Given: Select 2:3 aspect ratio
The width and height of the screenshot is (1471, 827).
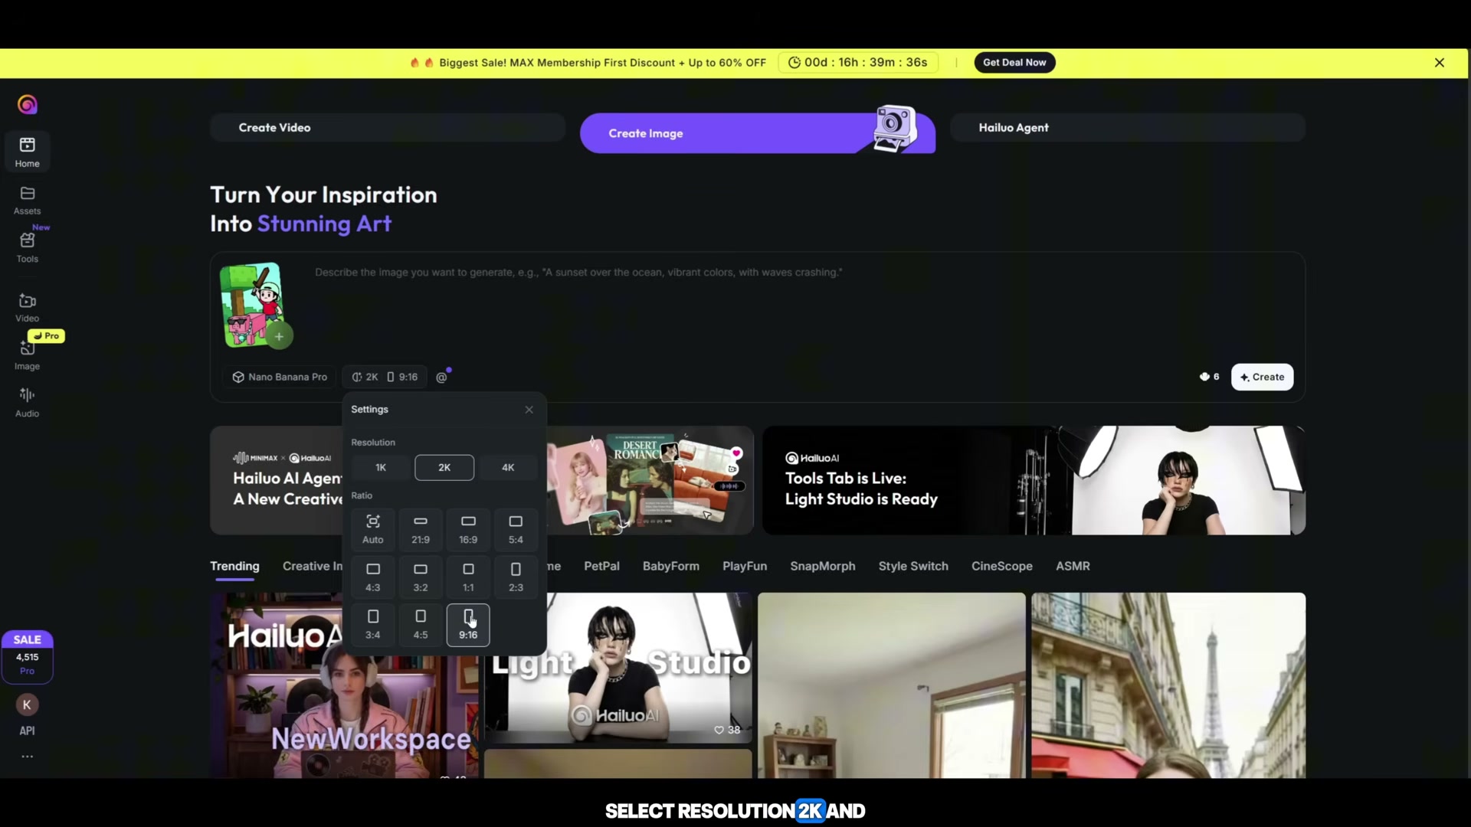Looking at the screenshot, I should click(516, 577).
